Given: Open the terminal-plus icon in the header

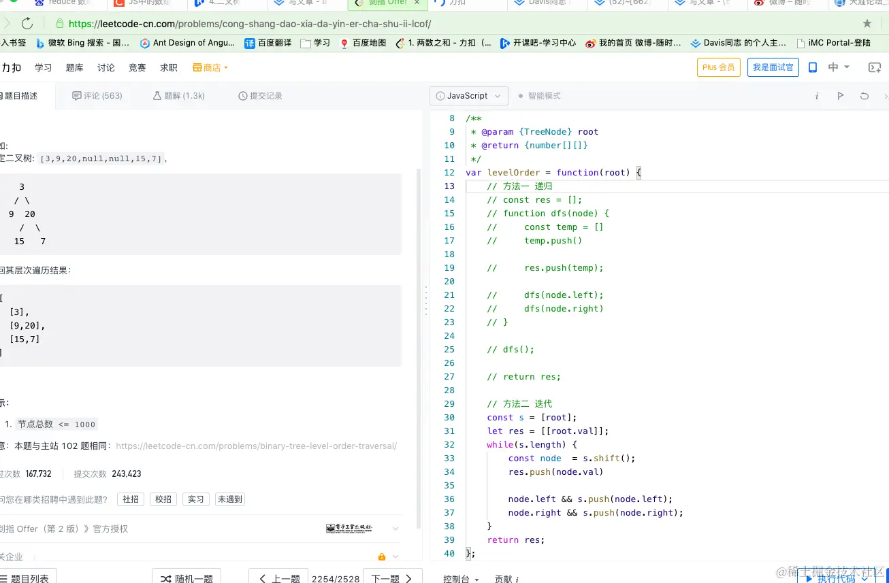Looking at the screenshot, I should pyautogui.click(x=875, y=67).
